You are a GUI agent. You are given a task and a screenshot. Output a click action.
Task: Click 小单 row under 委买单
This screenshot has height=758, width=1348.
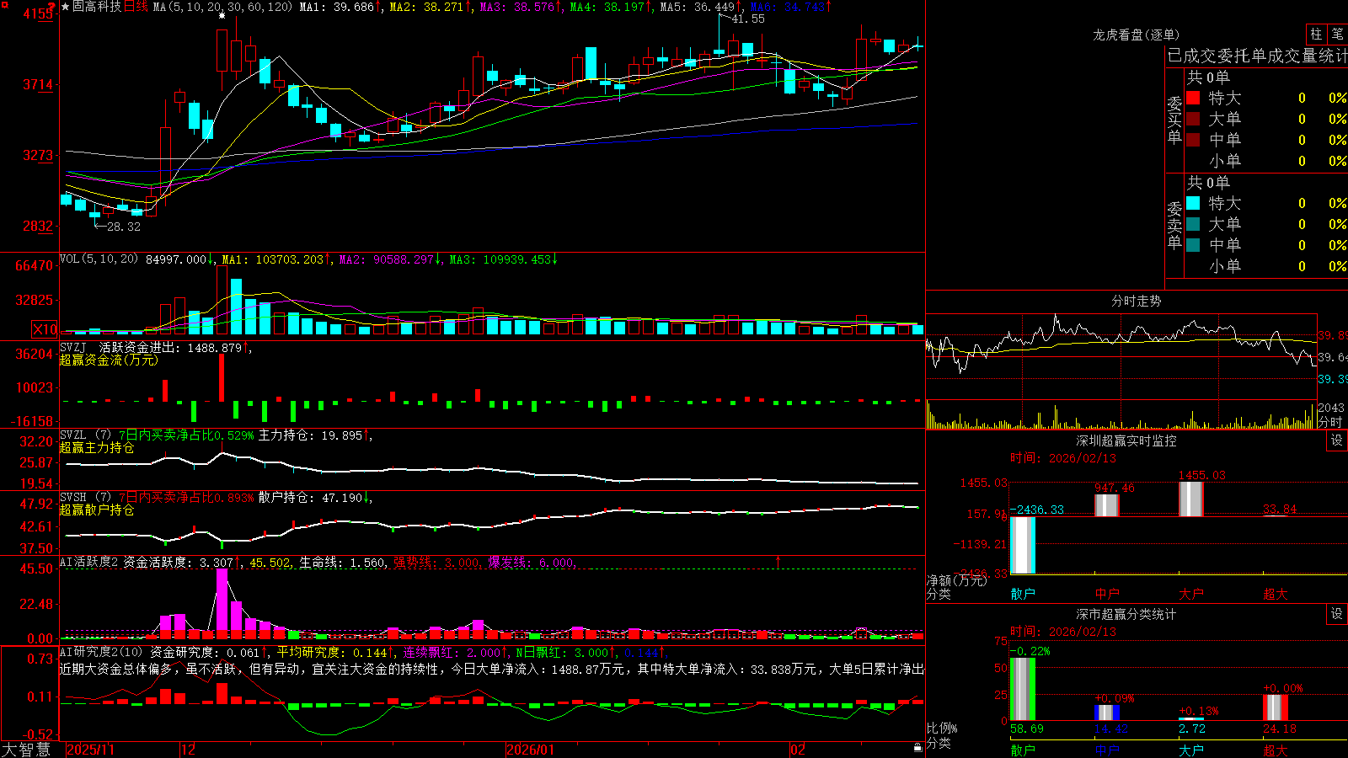(x=1266, y=161)
